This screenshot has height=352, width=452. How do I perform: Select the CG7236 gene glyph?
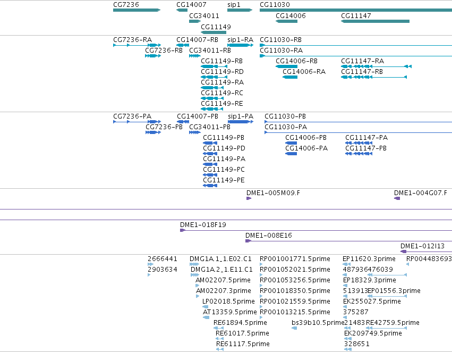pyautogui.click(x=137, y=10)
